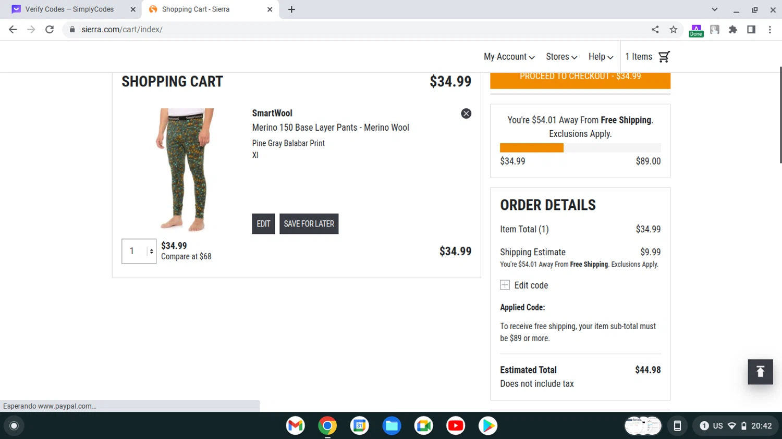Toggle the browser side panel icon
Screen dimensions: 782x439
[751, 30]
